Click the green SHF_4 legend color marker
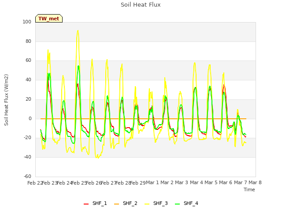Viewport: 282px width, 212px height. coord(177,204)
